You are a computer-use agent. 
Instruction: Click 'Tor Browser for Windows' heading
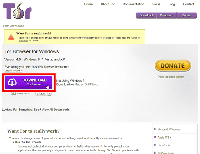tap(32, 51)
